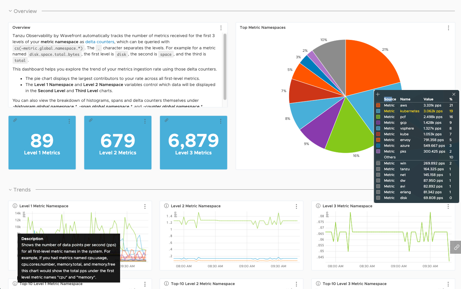Click the gray swatch for disk in the legend

pyautogui.click(x=378, y=198)
